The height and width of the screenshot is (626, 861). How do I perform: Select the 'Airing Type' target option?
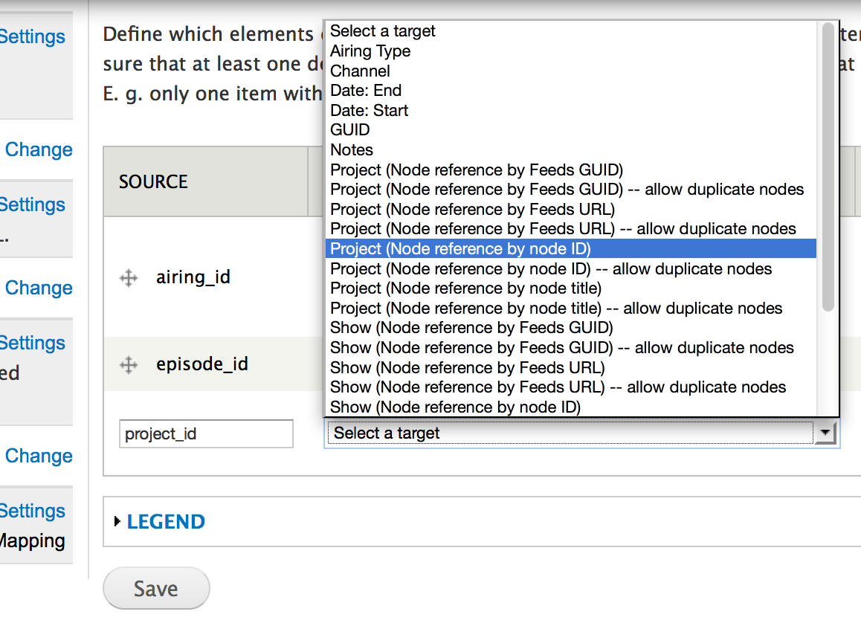[x=370, y=51]
